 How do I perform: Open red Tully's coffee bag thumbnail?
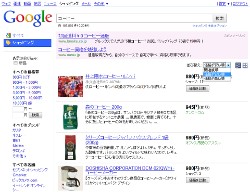(70, 148)
